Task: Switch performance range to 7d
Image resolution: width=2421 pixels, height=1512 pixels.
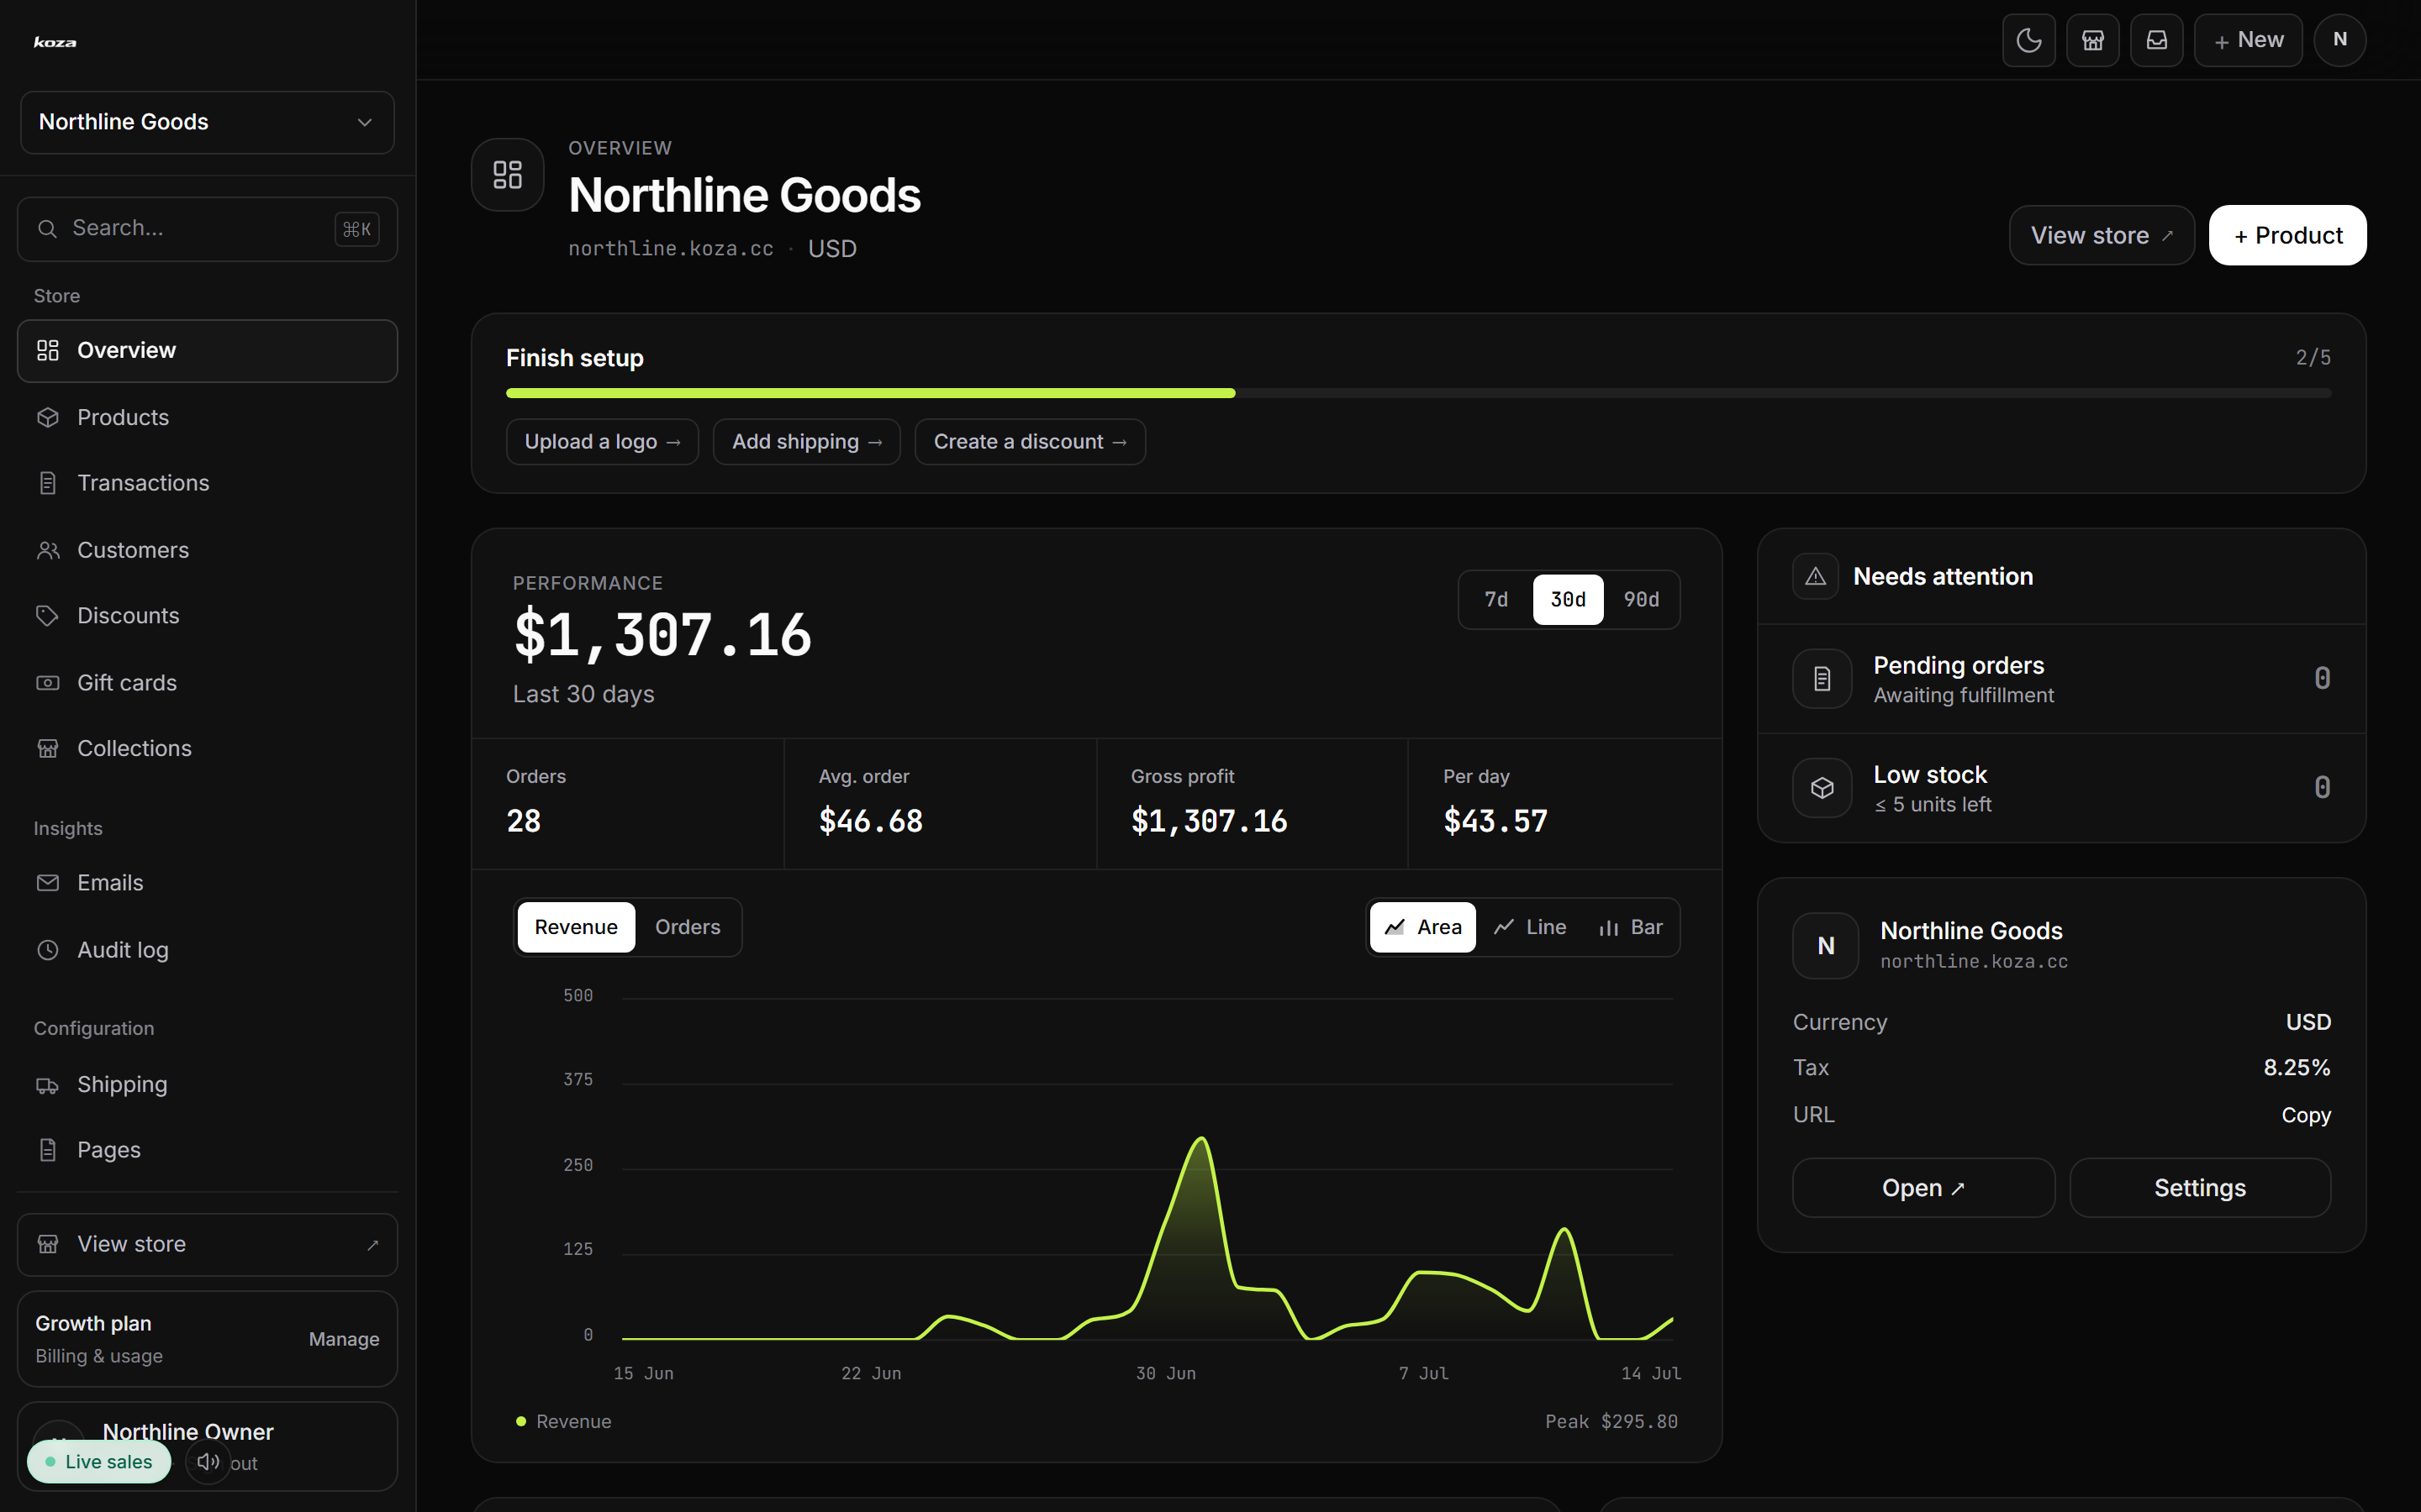Action: (x=1496, y=600)
